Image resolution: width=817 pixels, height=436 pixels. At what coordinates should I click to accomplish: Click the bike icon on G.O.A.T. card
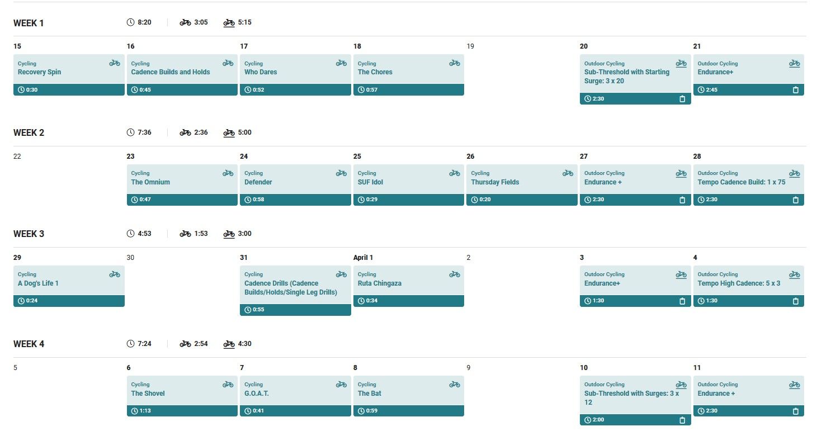(341, 385)
